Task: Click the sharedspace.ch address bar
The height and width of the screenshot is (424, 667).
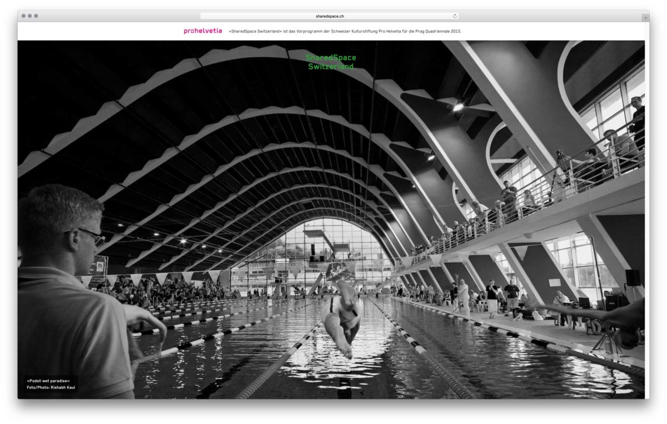Action: tap(330, 16)
